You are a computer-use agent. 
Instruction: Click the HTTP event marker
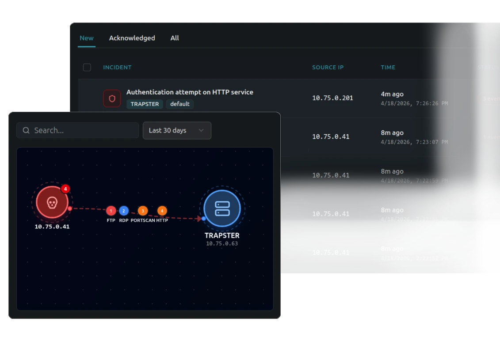(x=161, y=211)
